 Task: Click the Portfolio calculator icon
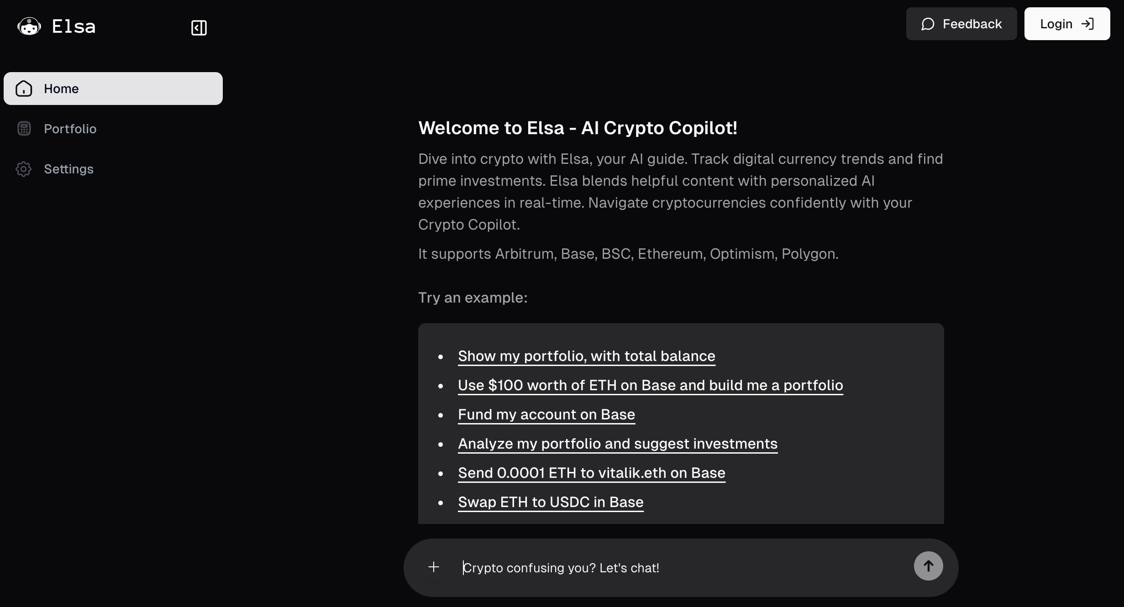(x=24, y=129)
